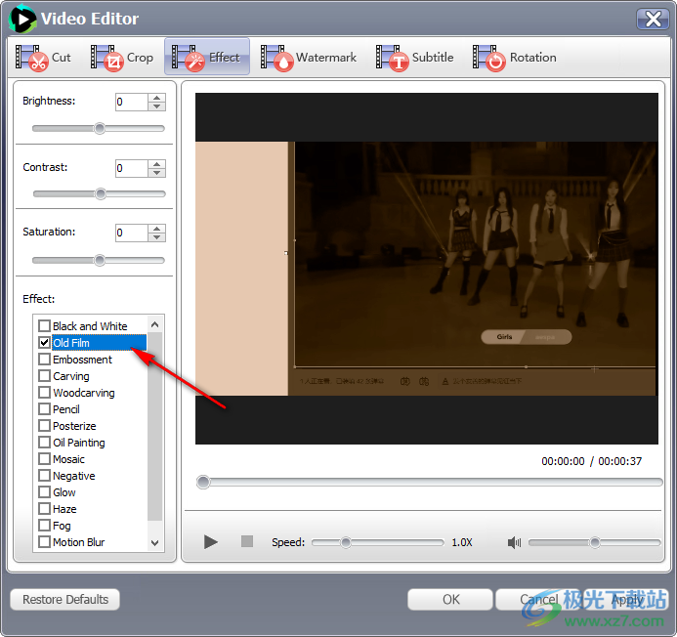Image resolution: width=677 pixels, height=637 pixels.
Task: Close the Video Editor window
Action: click(x=653, y=19)
